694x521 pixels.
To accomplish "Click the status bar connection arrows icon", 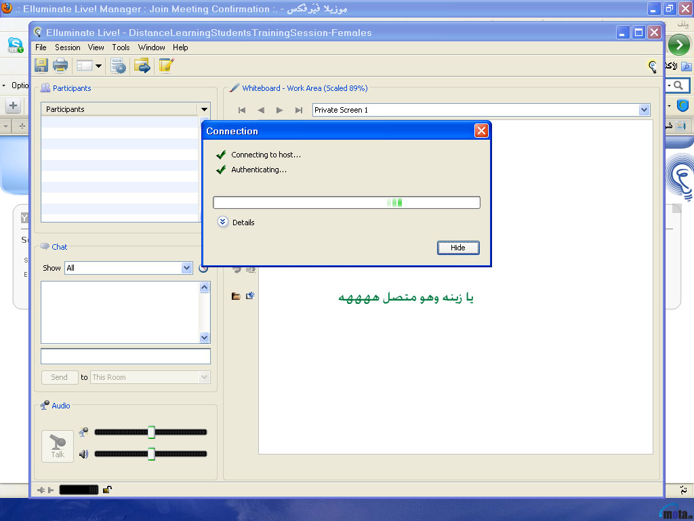I will (45, 490).
